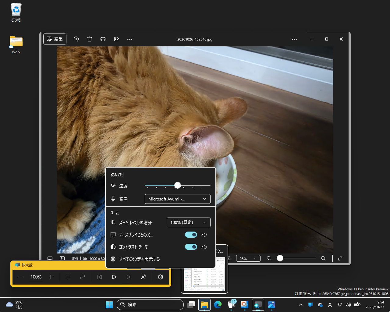Open the Photos app on the taskbar
The height and width of the screenshot is (312, 390).
point(271,305)
